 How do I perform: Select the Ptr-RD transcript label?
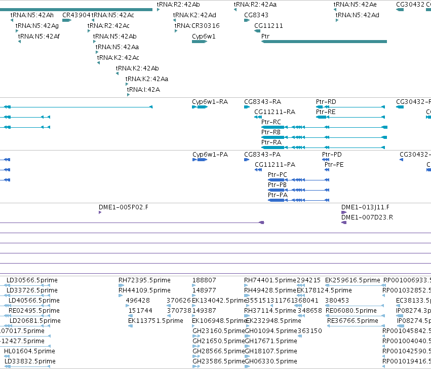click(x=326, y=102)
